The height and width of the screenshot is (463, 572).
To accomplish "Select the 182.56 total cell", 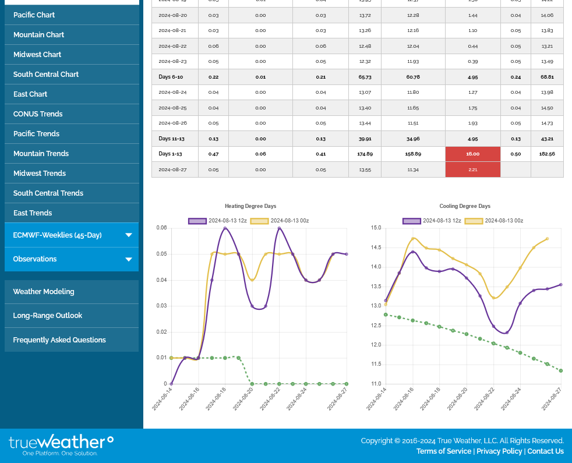I will click(547, 154).
